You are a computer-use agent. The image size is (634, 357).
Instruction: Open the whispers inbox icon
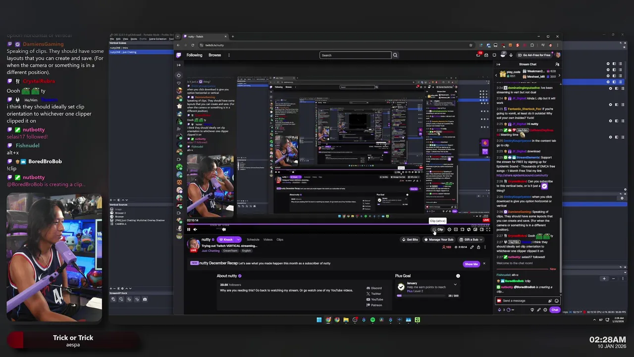click(486, 55)
